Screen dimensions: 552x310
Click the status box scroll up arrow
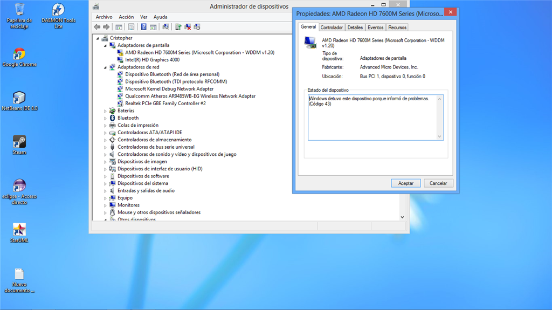[439, 99]
